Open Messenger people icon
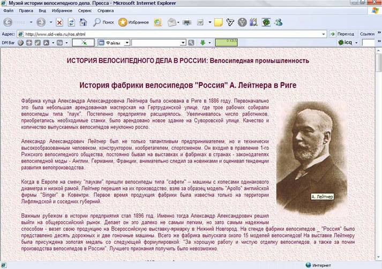The height and width of the screenshot is (269, 382). (x=278, y=22)
